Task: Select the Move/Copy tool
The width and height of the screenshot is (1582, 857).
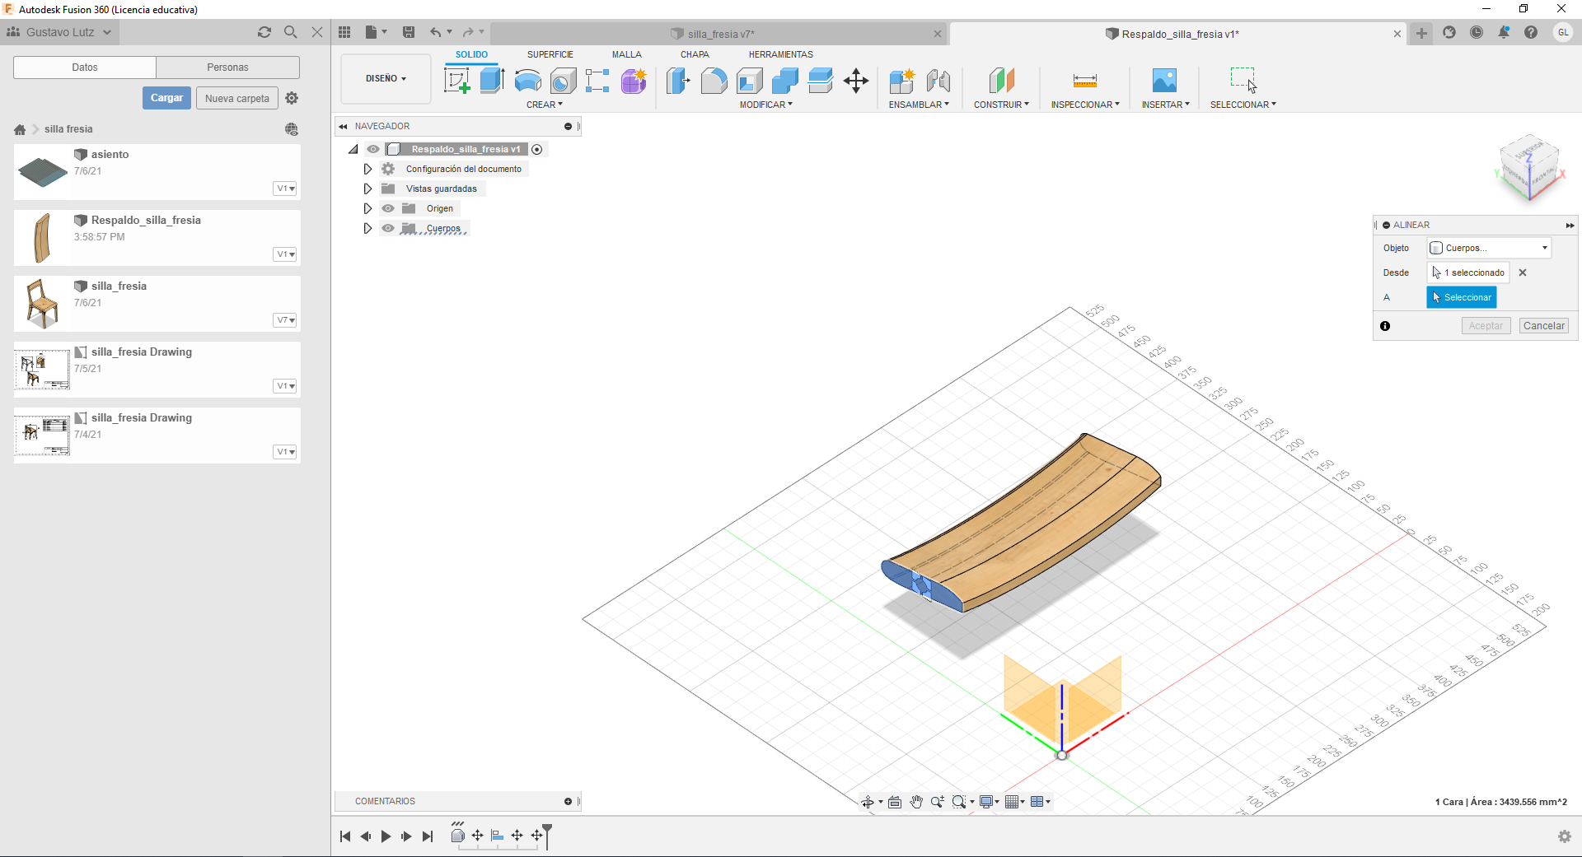Action: [x=856, y=81]
